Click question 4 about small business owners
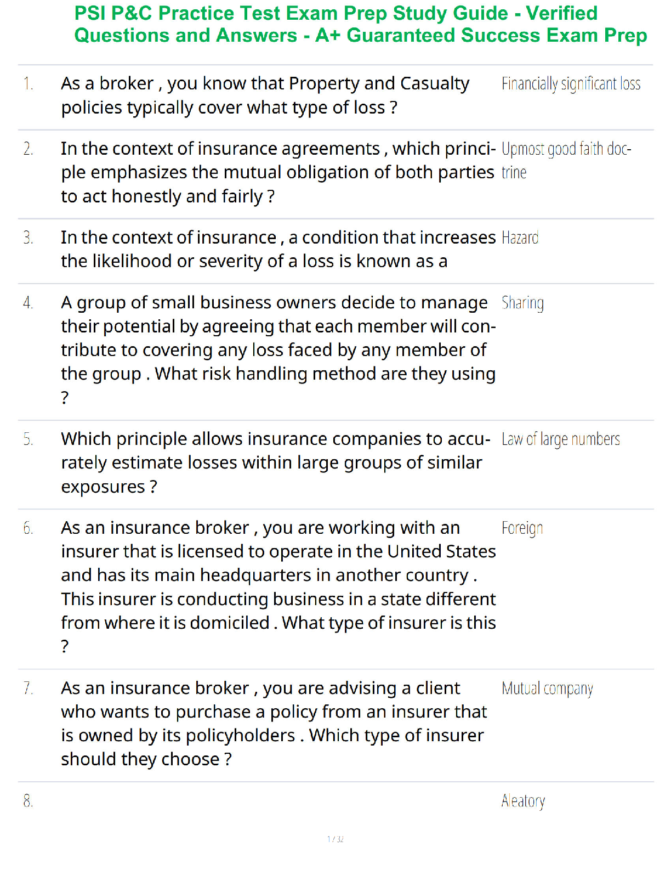The width and height of the screenshot is (671, 869). 278,350
